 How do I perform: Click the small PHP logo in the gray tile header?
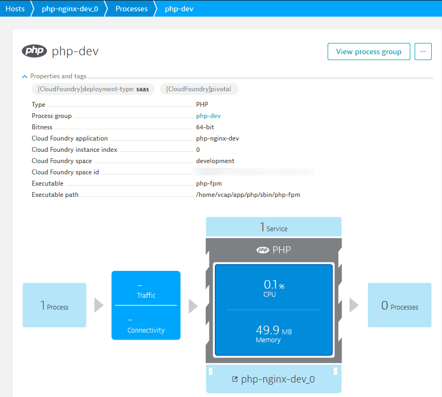tap(263, 250)
